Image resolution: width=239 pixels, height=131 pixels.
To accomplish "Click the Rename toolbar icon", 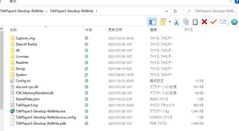I will coord(223,22).
